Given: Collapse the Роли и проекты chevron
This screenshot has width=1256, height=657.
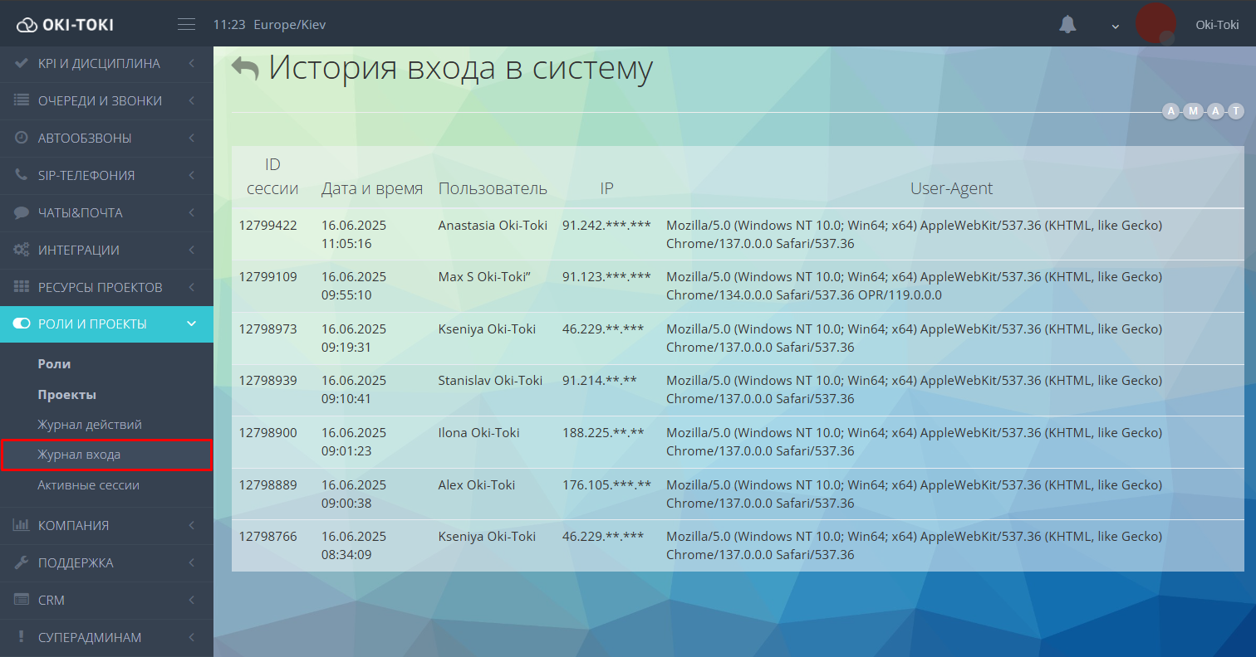Looking at the screenshot, I should [x=192, y=324].
